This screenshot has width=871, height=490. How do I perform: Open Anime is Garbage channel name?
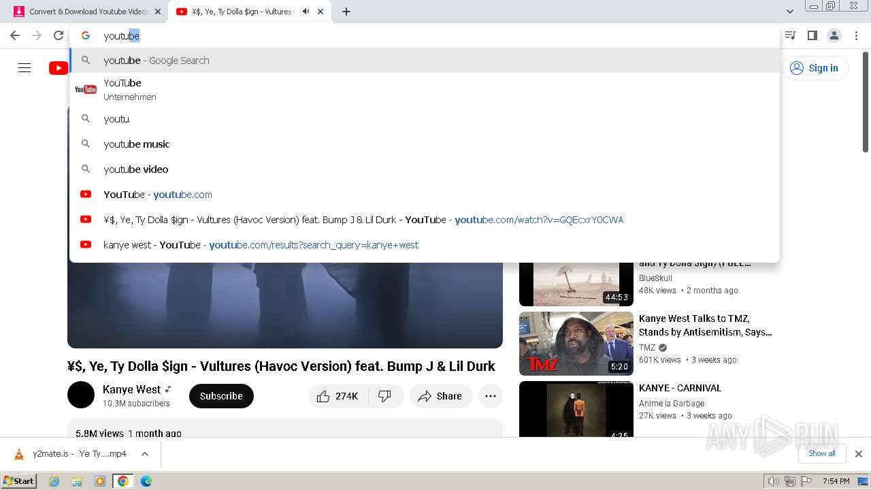[672, 403]
